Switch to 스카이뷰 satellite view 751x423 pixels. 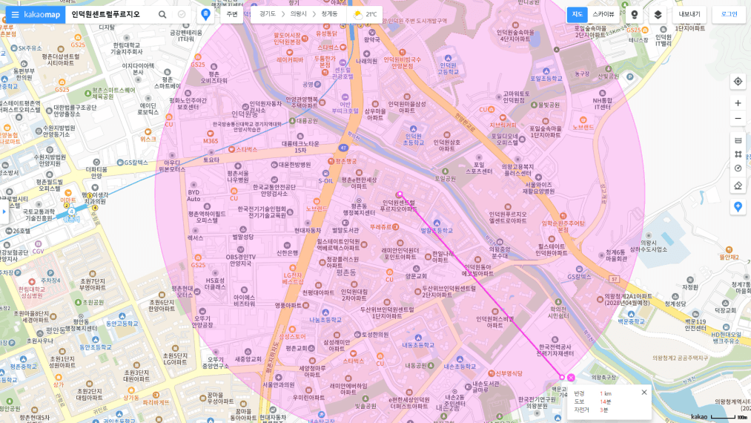(x=603, y=14)
